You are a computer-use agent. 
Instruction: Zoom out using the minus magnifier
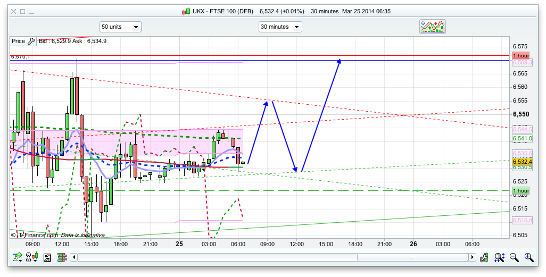click(514, 258)
